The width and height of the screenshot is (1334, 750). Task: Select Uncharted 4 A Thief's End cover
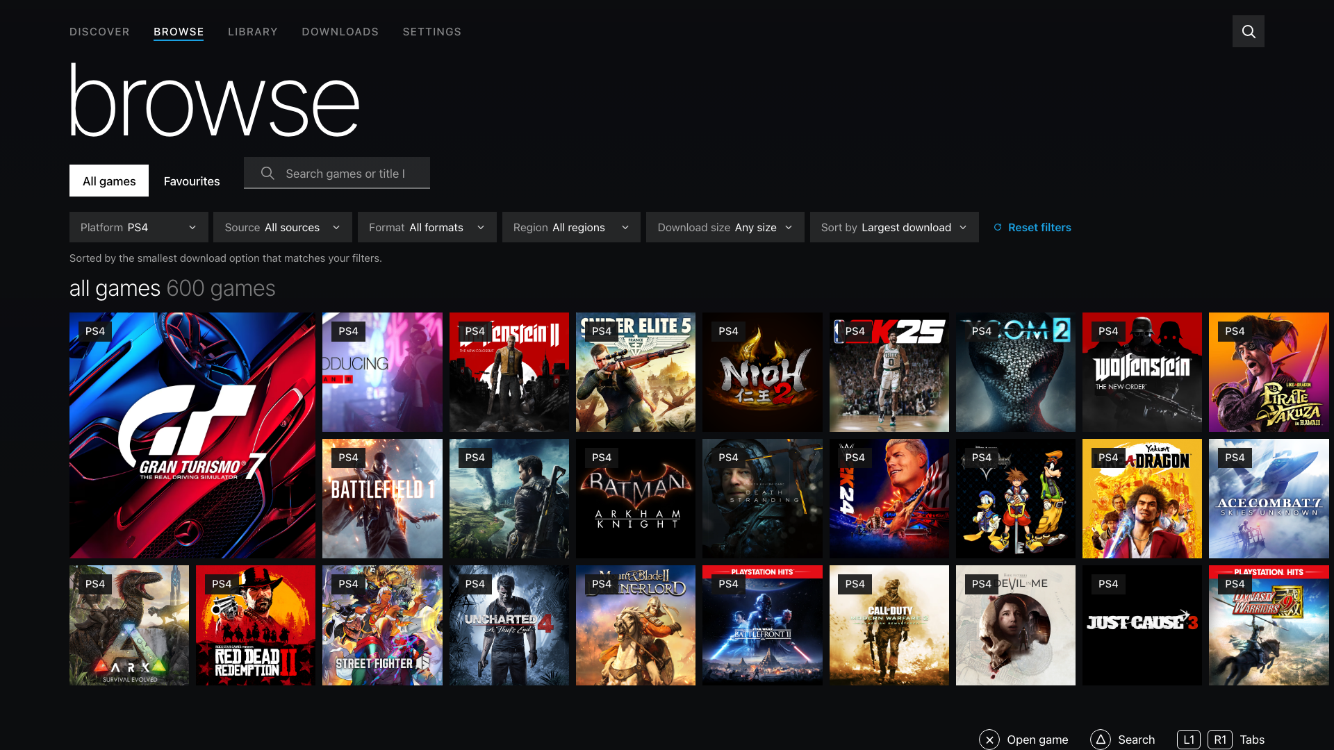[x=509, y=625]
